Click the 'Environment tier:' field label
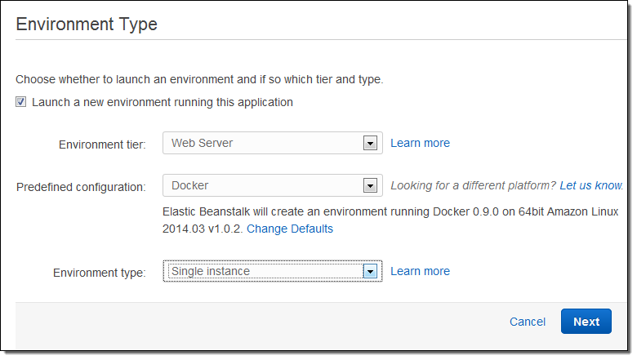Viewport: 637px width, 360px height. [102, 144]
